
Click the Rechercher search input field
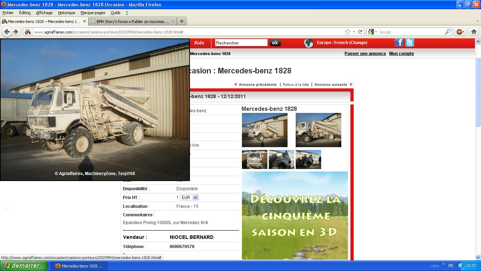coord(241,43)
